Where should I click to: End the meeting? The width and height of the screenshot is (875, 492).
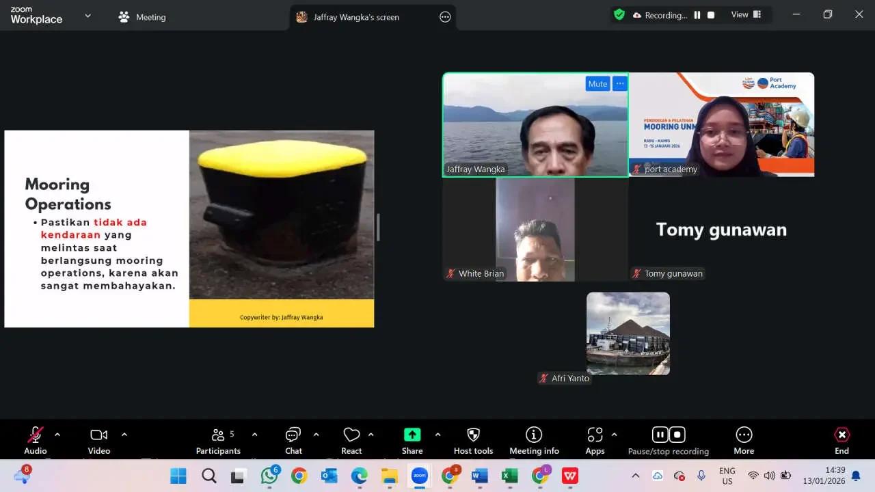coord(842,440)
